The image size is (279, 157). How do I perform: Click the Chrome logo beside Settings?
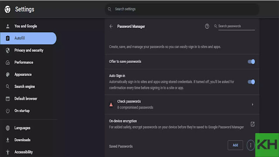[x=7, y=9]
